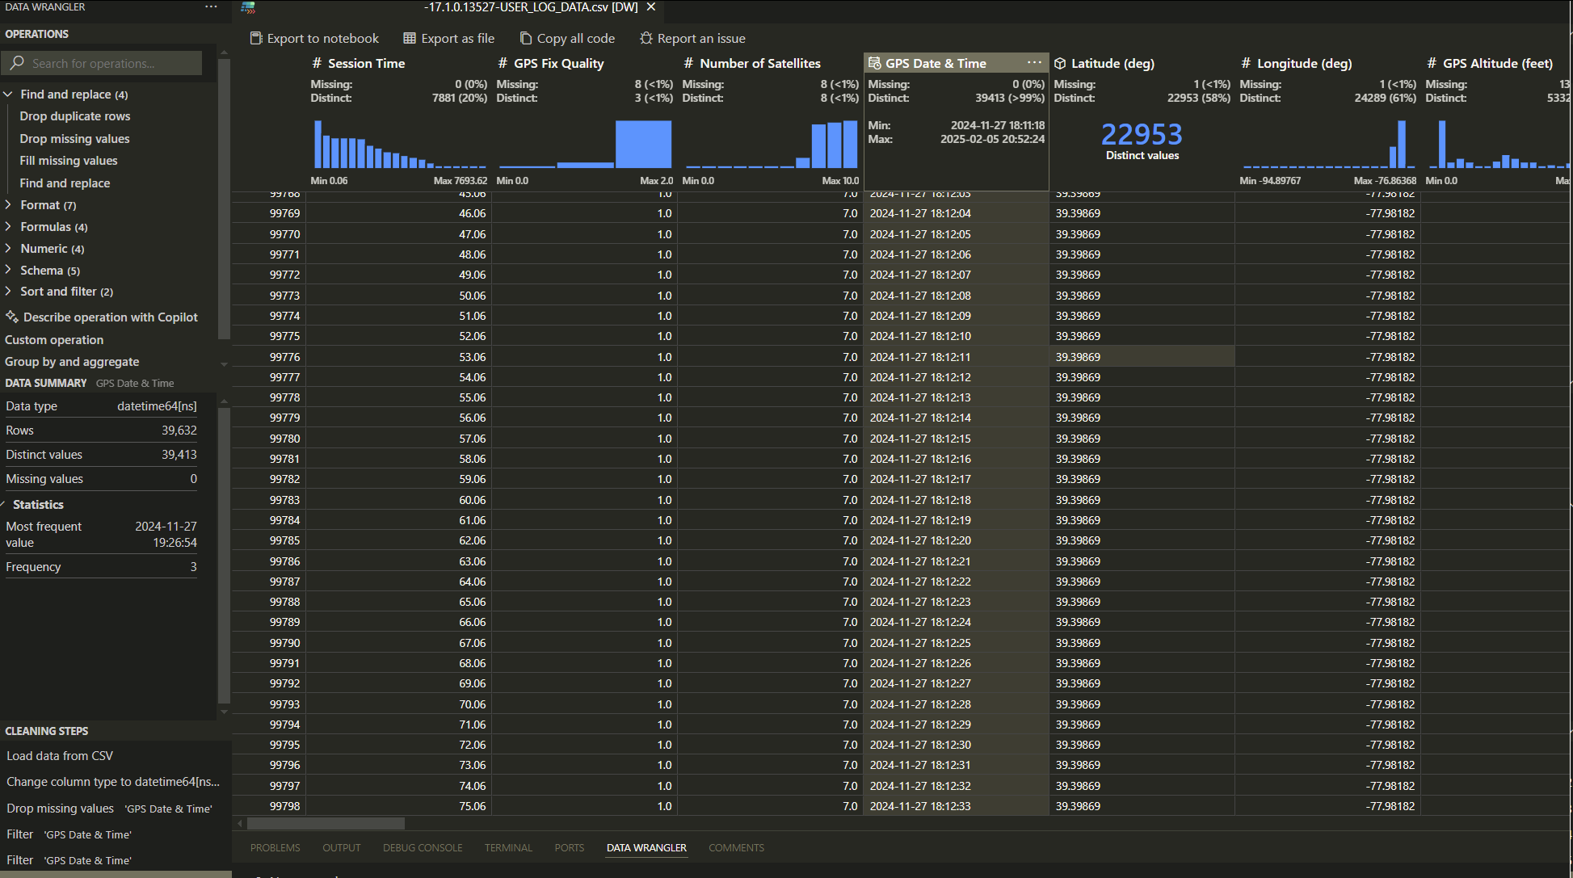Open Custom operation

(x=54, y=340)
